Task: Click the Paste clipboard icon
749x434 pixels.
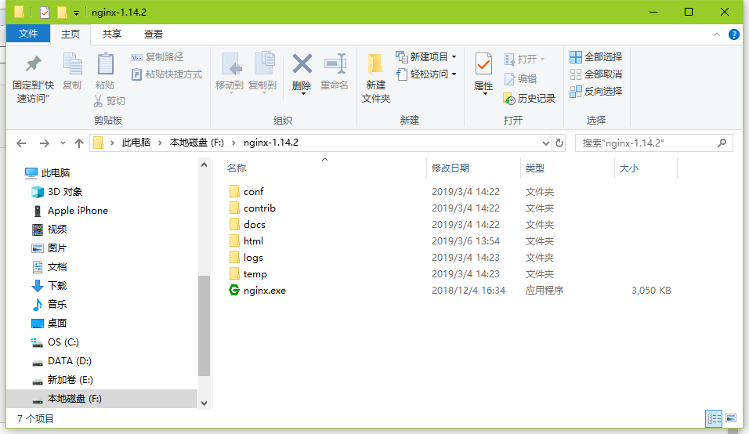Action: coord(105,64)
